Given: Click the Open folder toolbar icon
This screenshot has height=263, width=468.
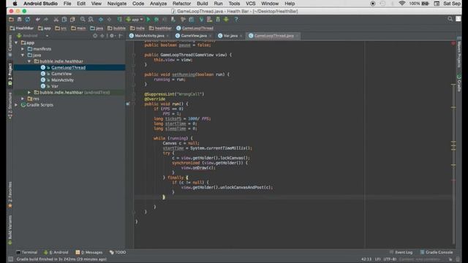Looking at the screenshot, I should tap(11, 20).
